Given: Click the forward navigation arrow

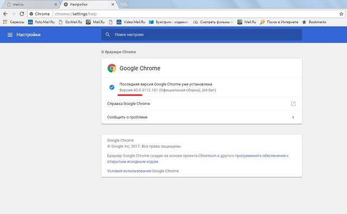Looking at the screenshot, I should click(x=14, y=14).
